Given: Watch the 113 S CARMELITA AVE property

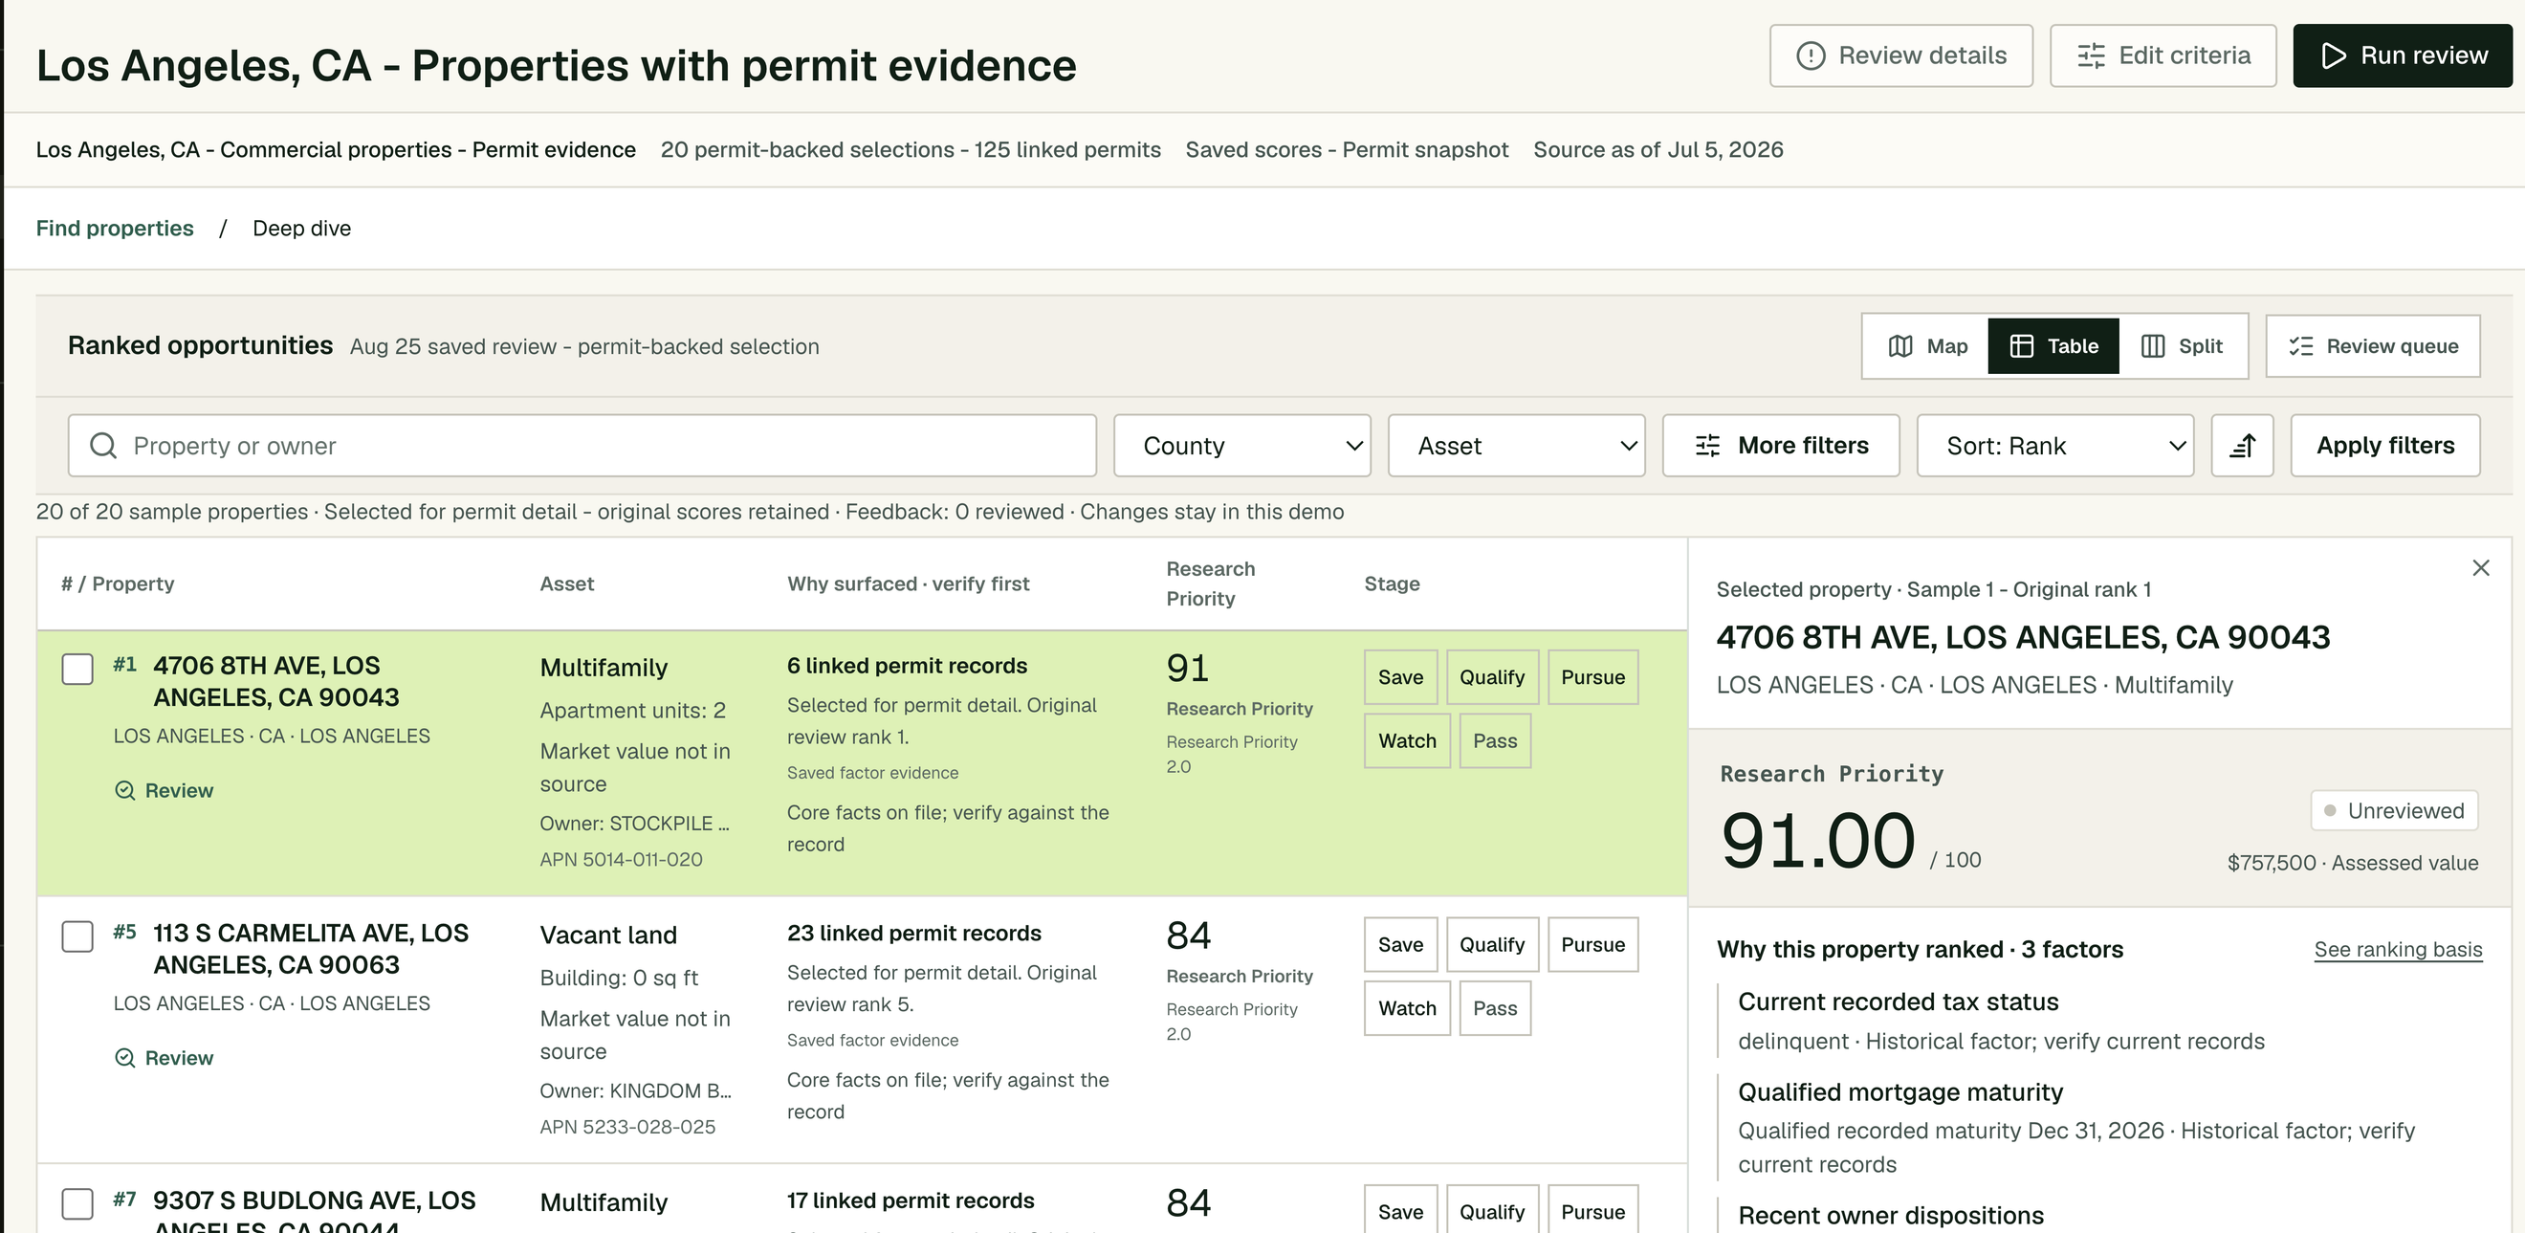Looking at the screenshot, I should [1408, 1008].
